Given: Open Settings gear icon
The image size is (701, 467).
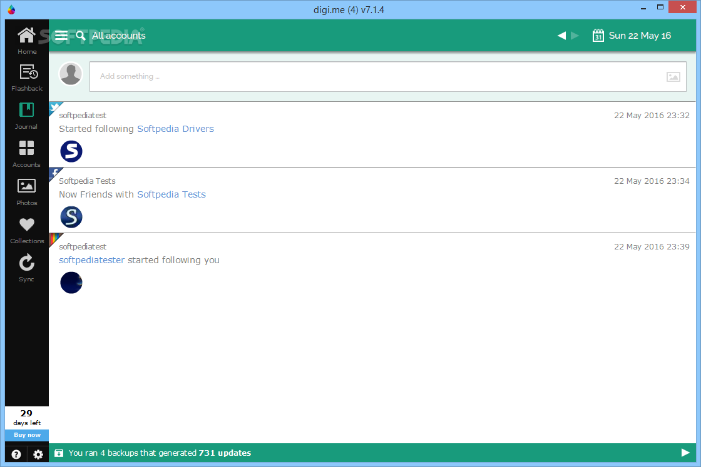Looking at the screenshot, I should tap(38, 454).
